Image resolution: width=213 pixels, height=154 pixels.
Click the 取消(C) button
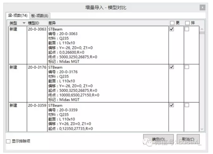[188, 139]
